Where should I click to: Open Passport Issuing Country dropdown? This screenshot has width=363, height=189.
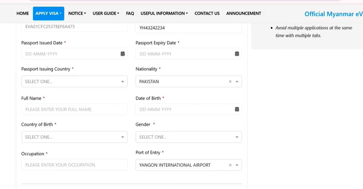click(x=74, y=81)
